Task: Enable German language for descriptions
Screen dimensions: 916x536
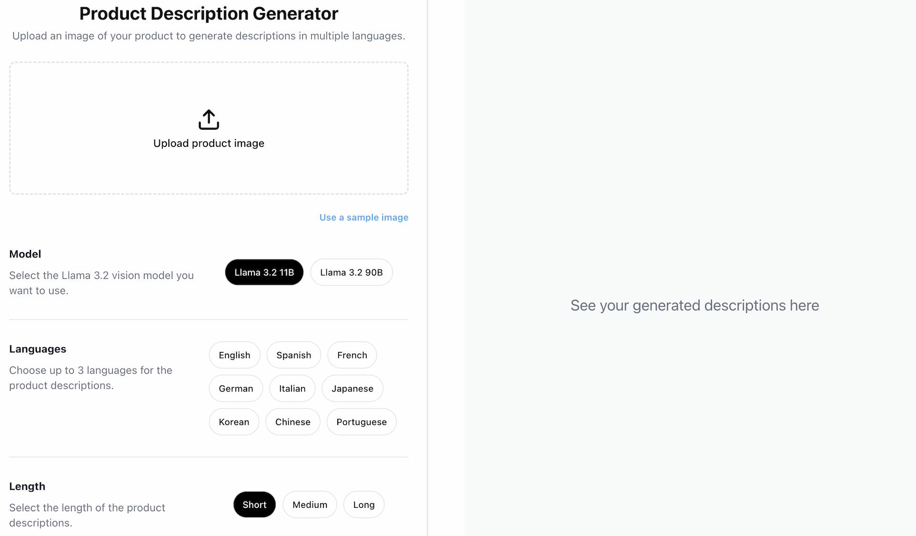Action: pos(236,388)
